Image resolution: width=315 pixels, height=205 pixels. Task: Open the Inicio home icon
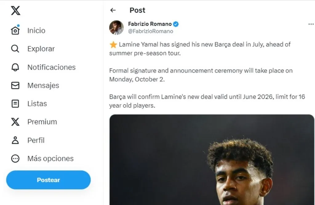15,30
